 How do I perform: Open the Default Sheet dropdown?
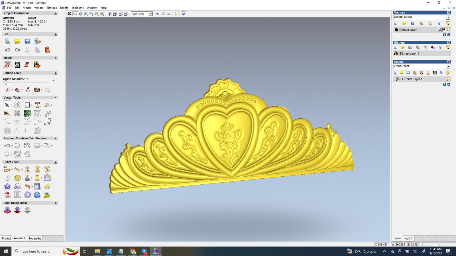pyautogui.click(x=448, y=17)
